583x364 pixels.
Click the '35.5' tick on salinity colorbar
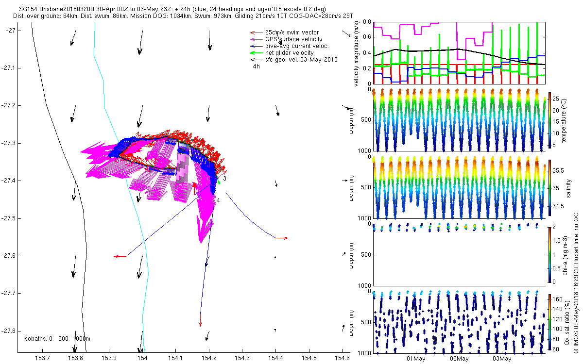click(x=559, y=171)
